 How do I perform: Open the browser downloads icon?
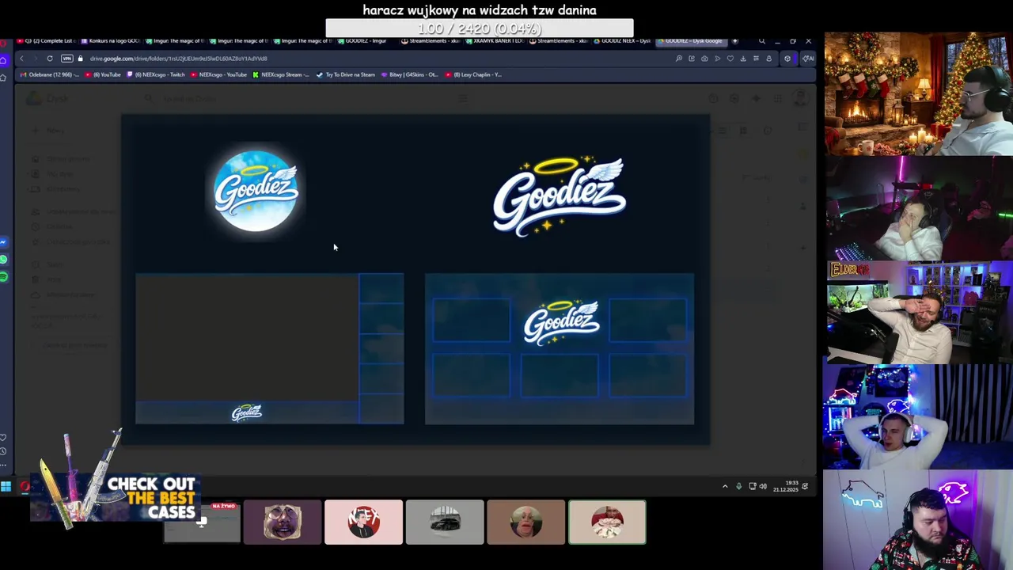coord(743,59)
